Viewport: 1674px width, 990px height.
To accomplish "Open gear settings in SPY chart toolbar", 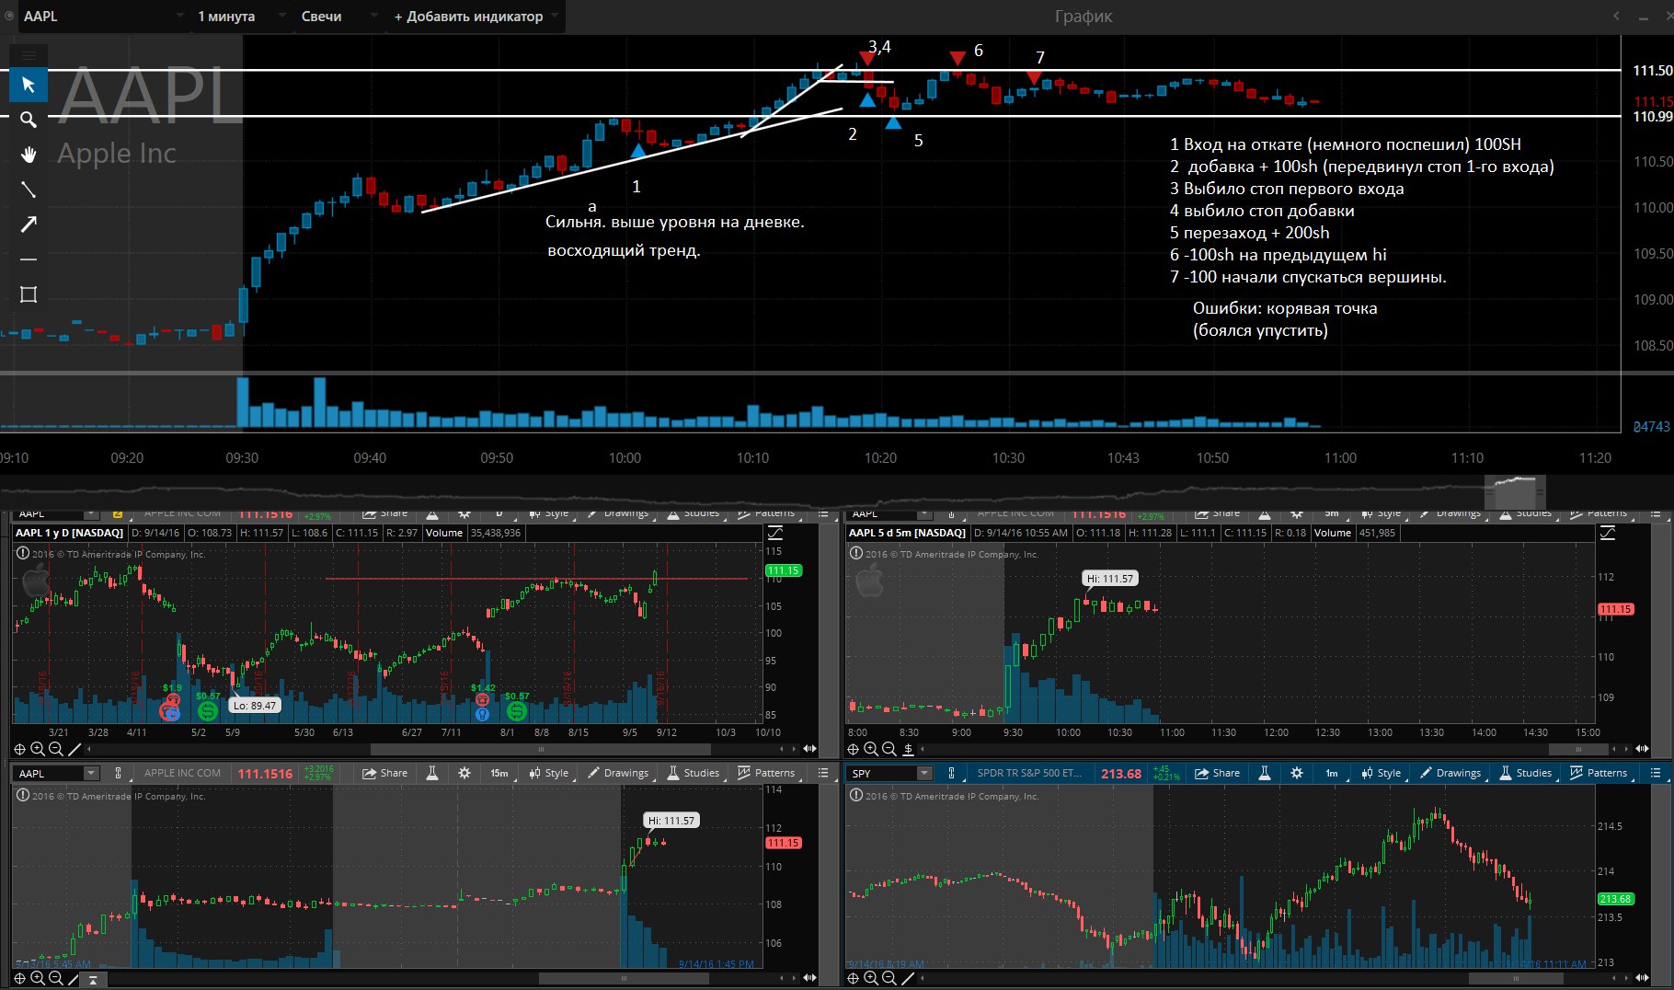I will coord(1297,773).
